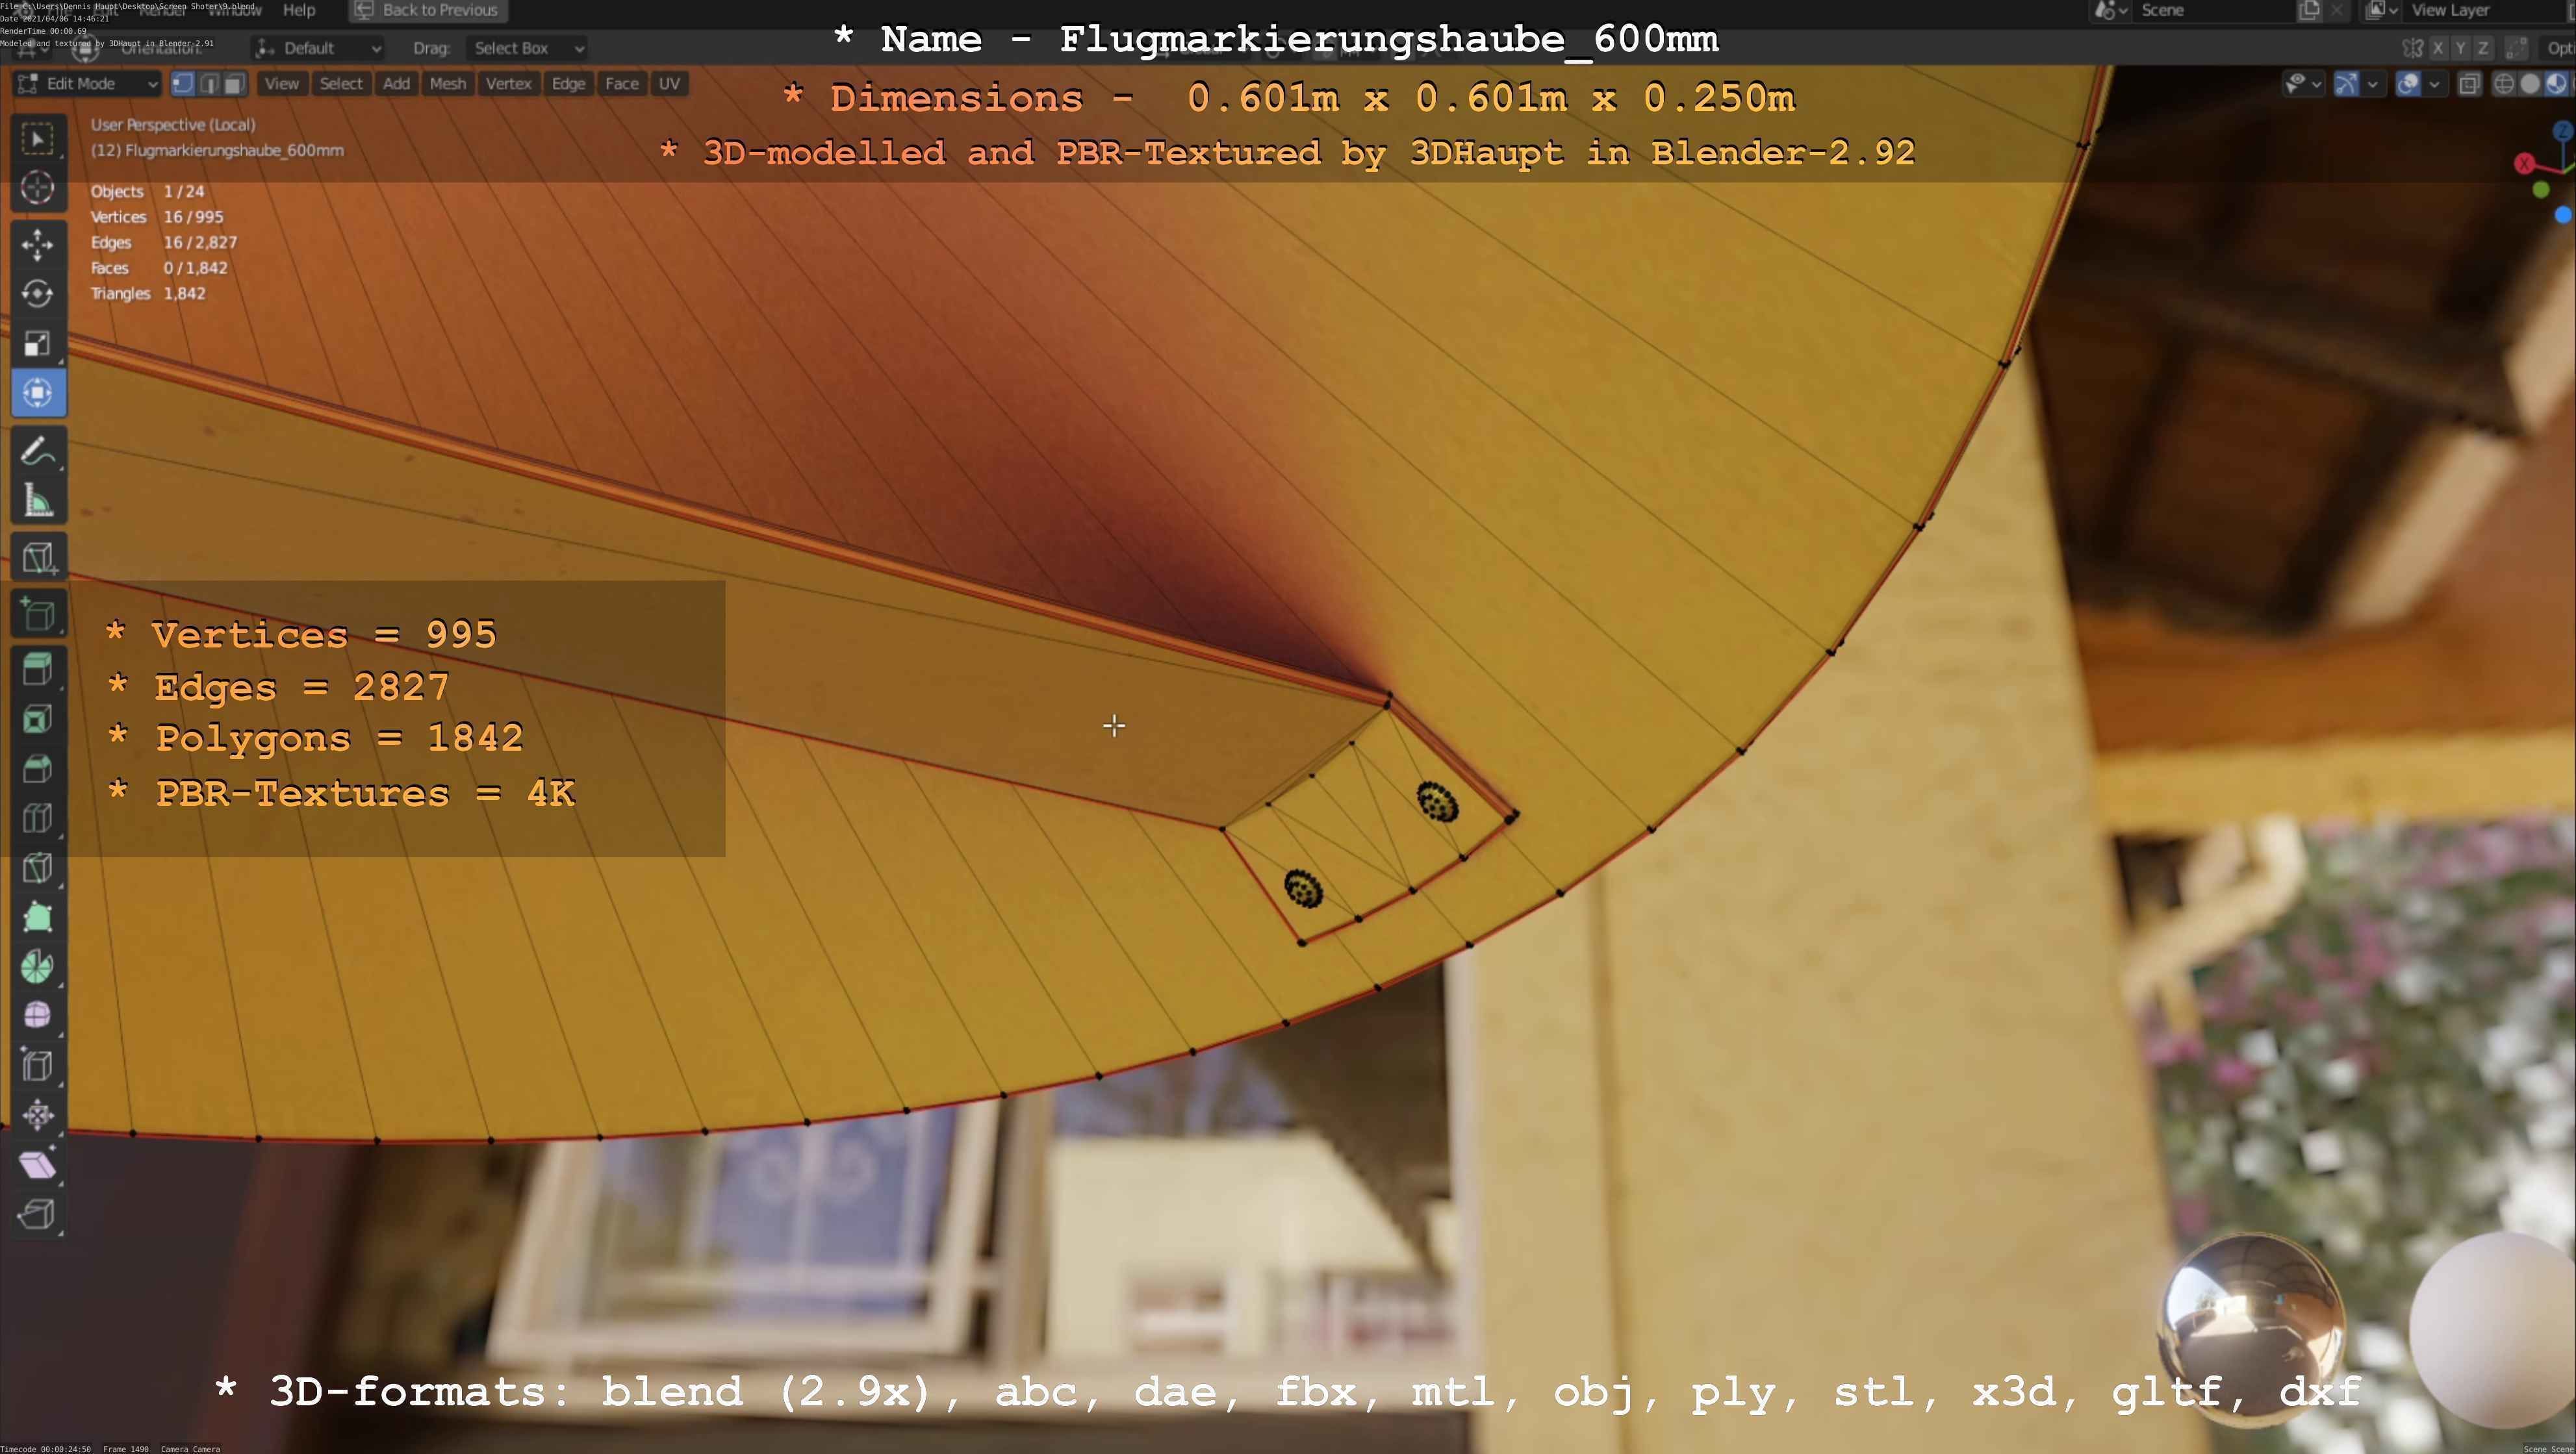Image resolution: width=2576 pixels, height=1454 pixels.
Task: Open the UV menu
Action: point(669,84)
